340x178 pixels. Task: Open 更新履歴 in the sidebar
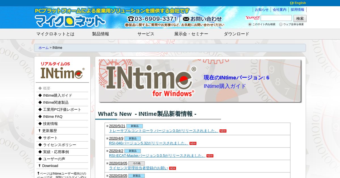point(62,131)
